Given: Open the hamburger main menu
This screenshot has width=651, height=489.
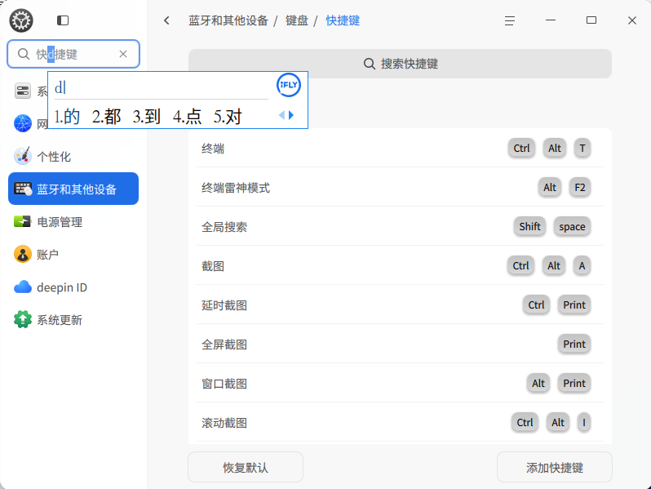Looking at the screenshot, I should click(510, 20).
